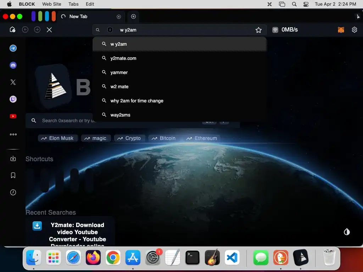Toggle dark/light contrast mode icon

[347, 232]
